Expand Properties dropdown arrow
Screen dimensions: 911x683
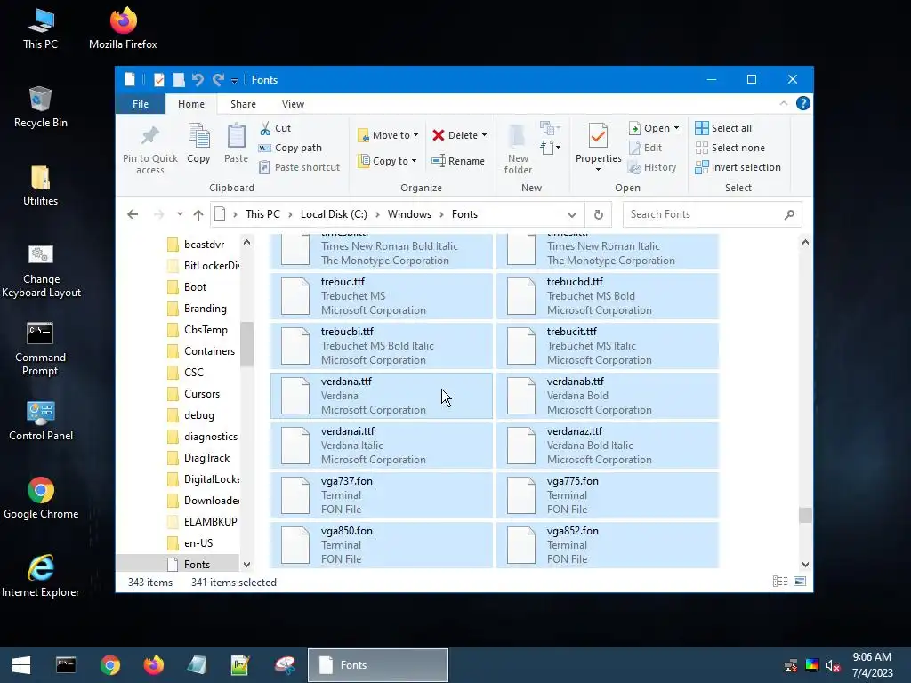[598, 170]
